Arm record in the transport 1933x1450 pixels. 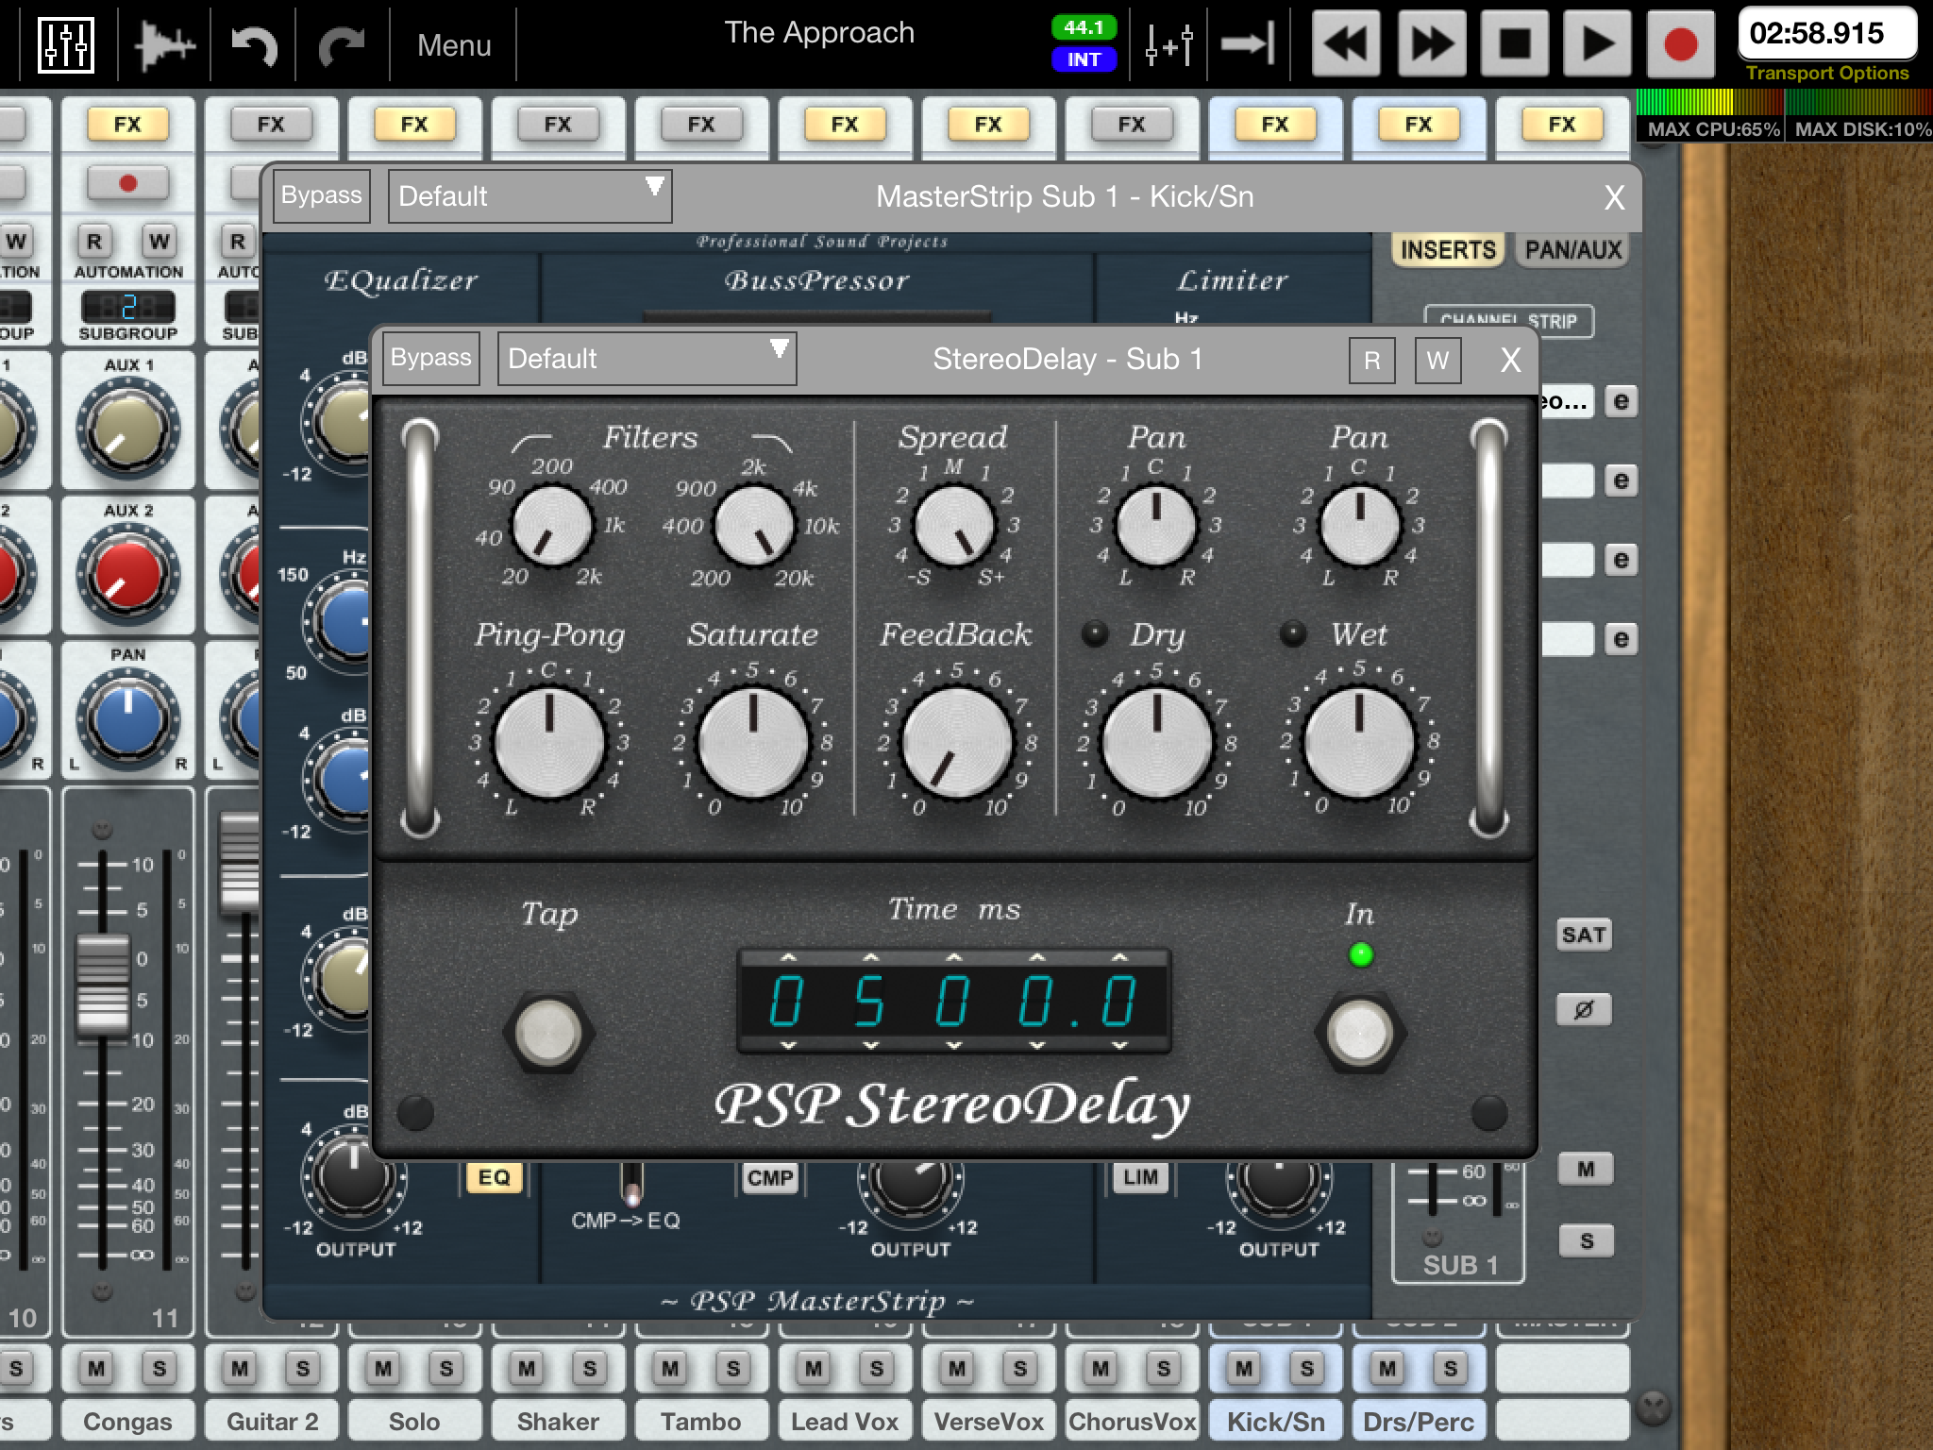point(1681,44)
